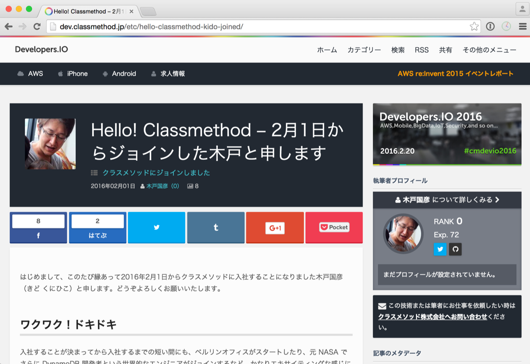Click the はてブ bookmark button

click(x=98, y=228)
